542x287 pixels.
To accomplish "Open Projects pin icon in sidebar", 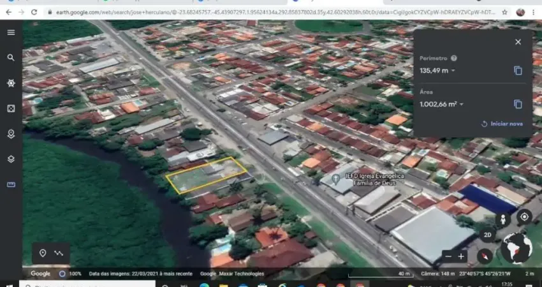I will pos(11,134).
